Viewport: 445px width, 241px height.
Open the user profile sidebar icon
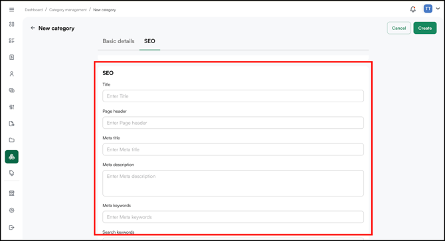tap(12, 74)
